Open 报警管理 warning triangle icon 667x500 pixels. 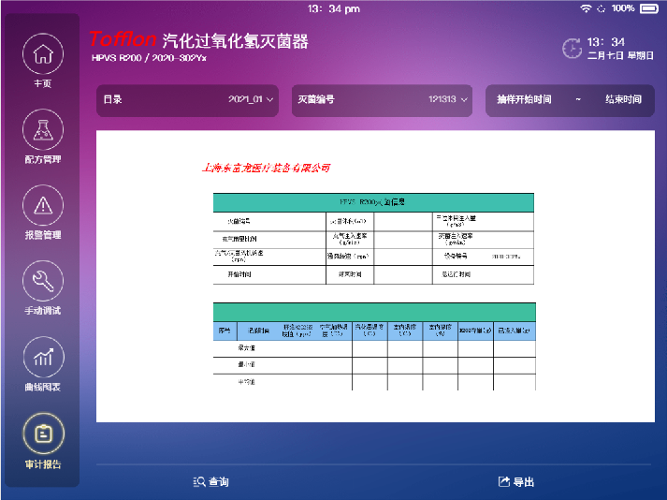point(42,205)
